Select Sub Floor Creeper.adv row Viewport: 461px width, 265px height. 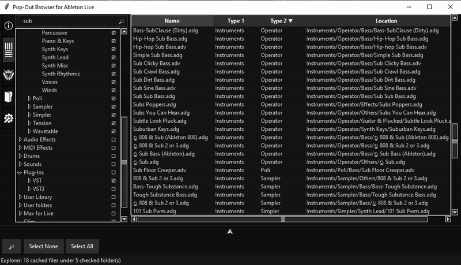pyautogui.click(x=291, y=171)
